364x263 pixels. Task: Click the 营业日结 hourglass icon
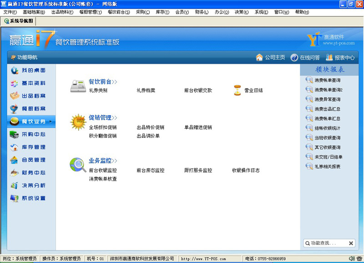(x=237, y=90)
